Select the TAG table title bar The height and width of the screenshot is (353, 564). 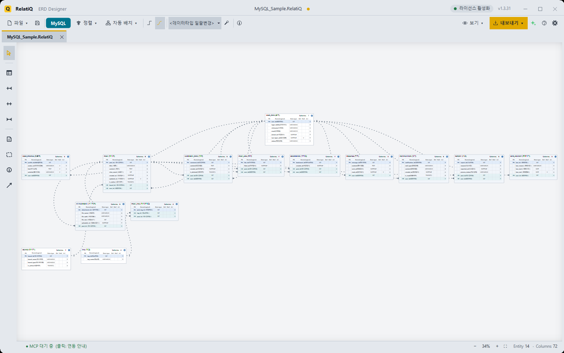103,250
